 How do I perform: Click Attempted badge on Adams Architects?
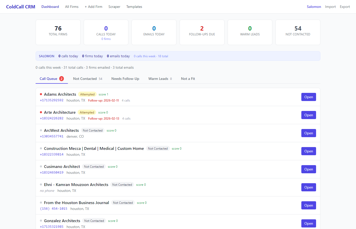tap(87, 94)
